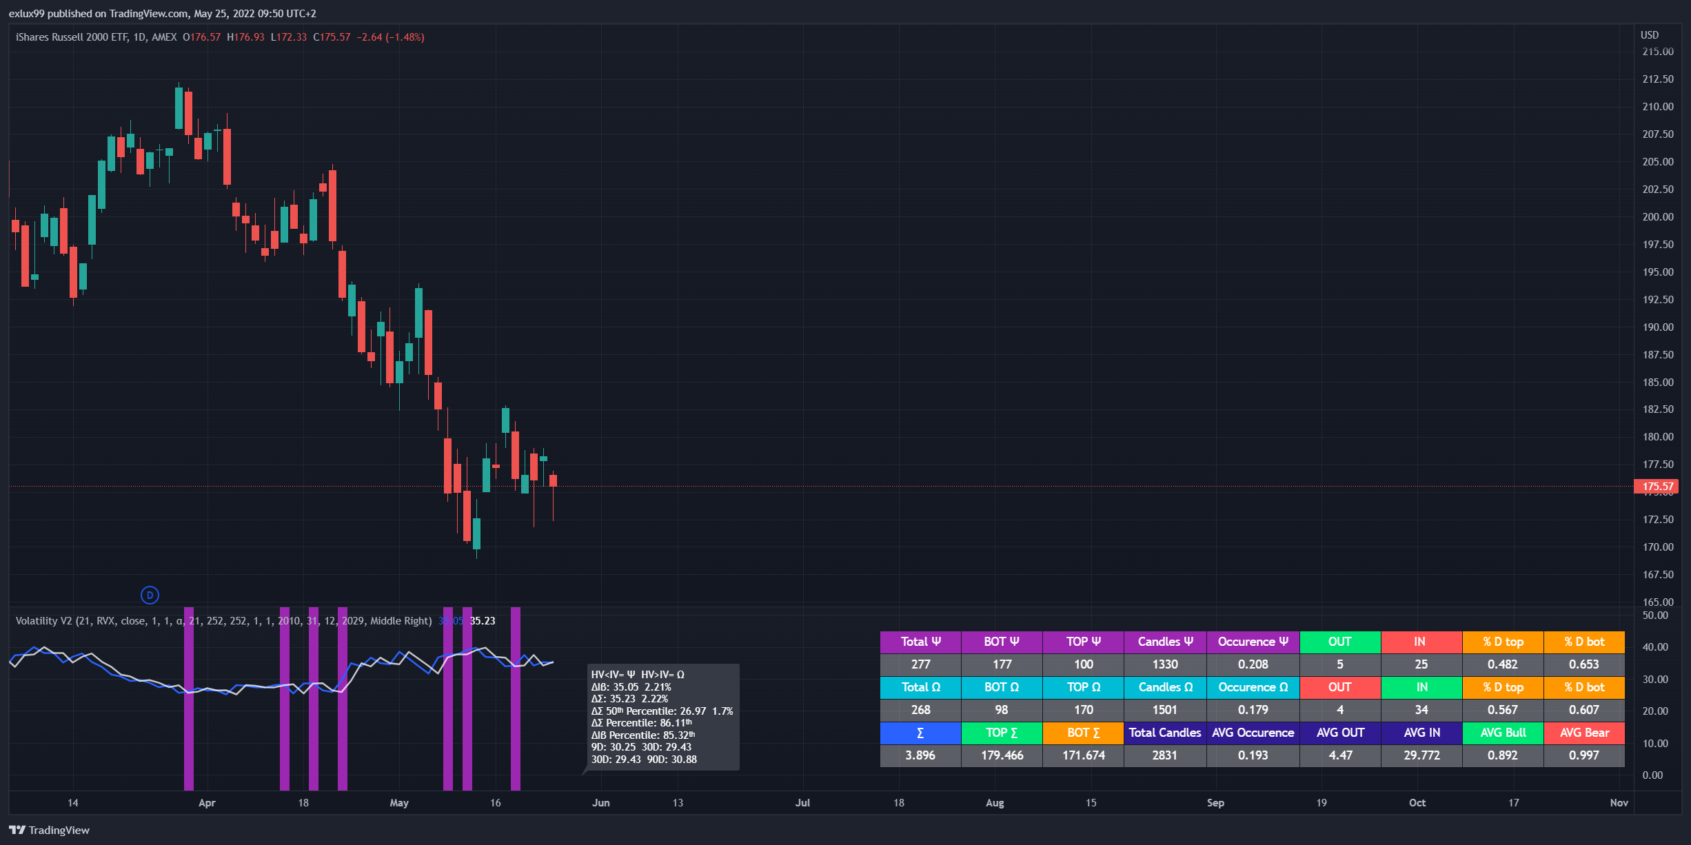The height and width of the screenshot is (845, 1691).
Task: Click the TOP Ψ header cell
Action: click(1083, 642)
